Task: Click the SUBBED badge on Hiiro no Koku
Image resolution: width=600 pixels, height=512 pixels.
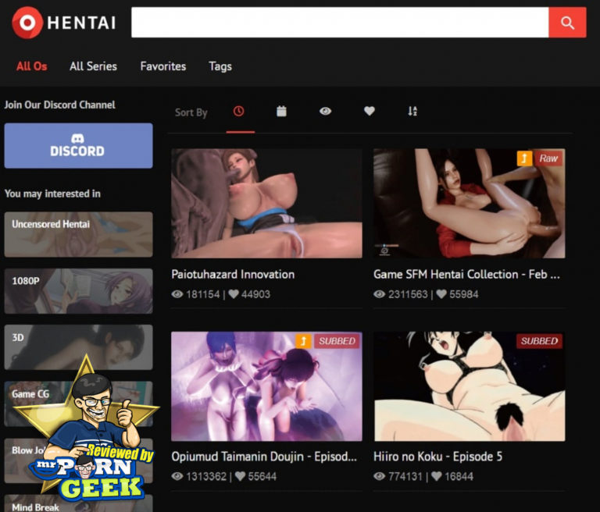Action: (x=539, y=341)
